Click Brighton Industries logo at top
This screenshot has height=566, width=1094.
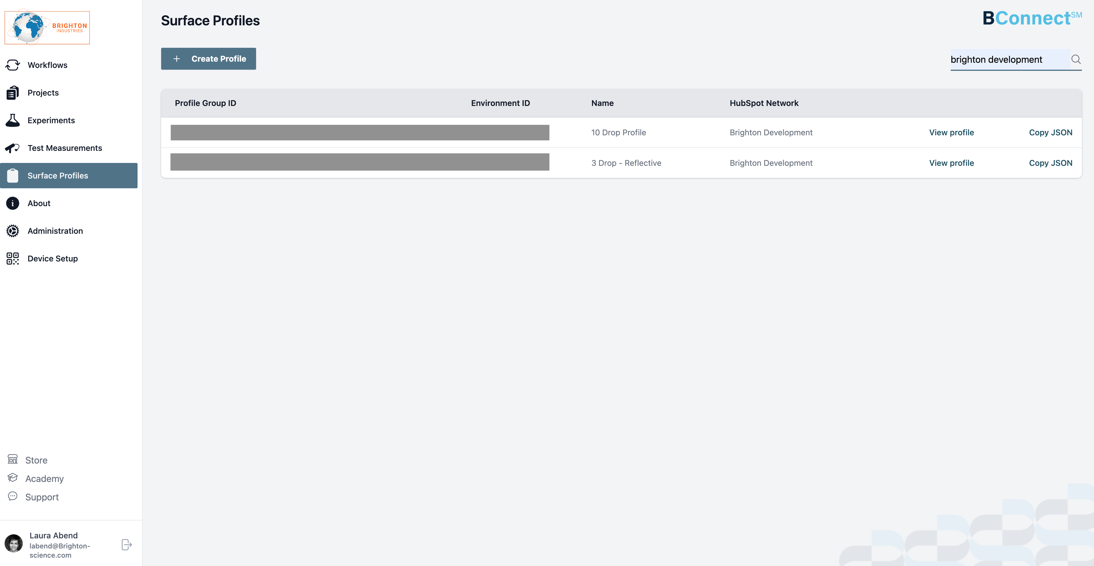tap(47, 27)
